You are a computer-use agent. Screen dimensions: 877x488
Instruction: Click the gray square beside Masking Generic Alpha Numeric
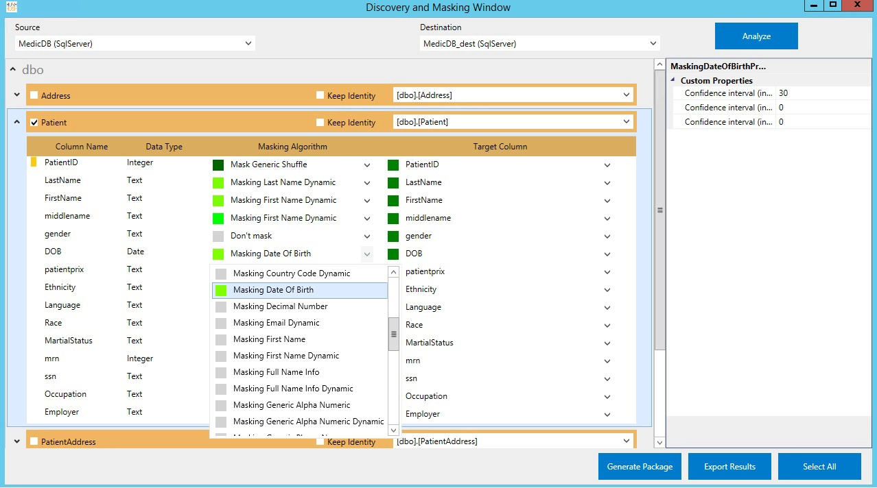pyautogui.click(x=221, y=406)
